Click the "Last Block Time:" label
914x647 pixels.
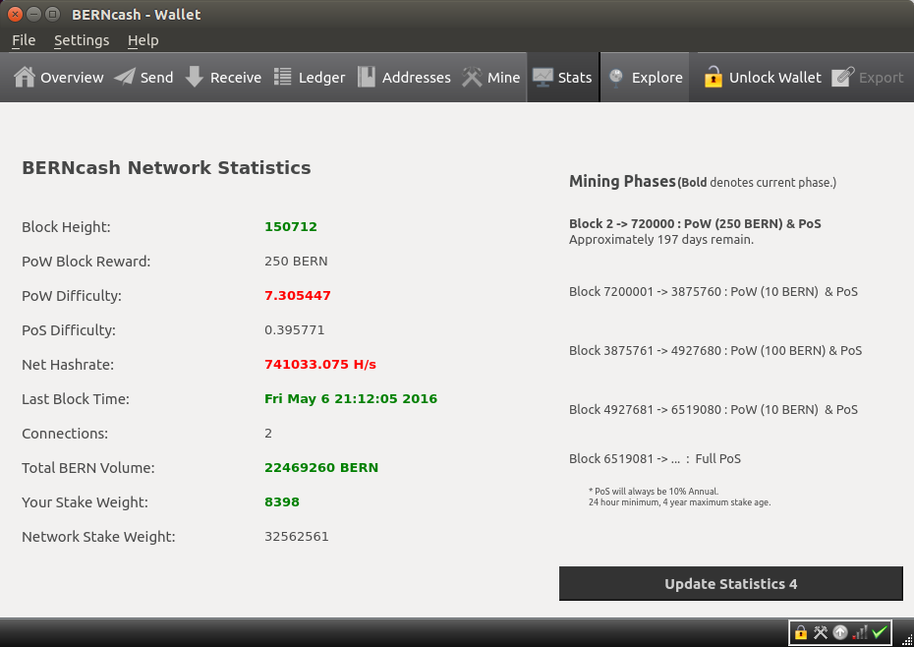[76, 399]
